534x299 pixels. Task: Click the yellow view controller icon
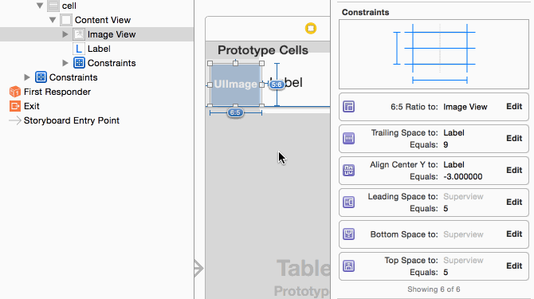(x=311, y=28)
